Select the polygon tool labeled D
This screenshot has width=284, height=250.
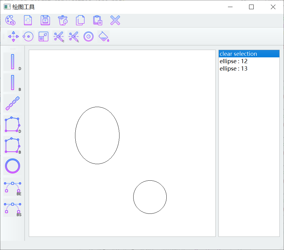tap(13, 124)
